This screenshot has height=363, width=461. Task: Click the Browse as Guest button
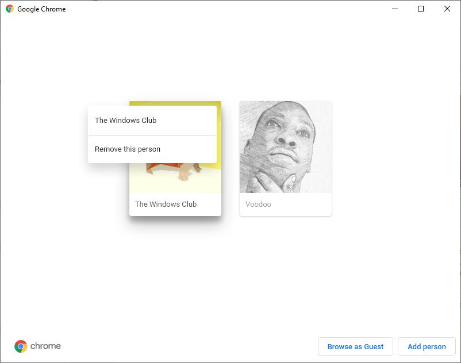tap(355, 346)
